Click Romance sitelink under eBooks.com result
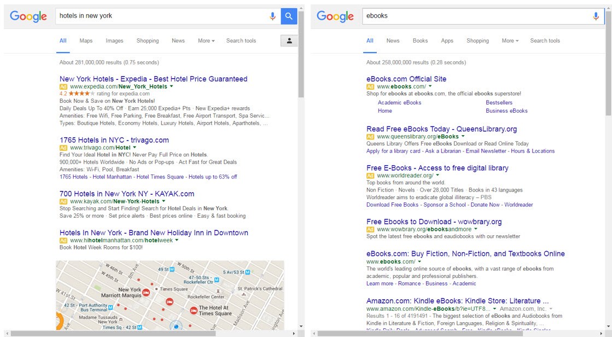The width and height of the screenshot is (612, 337). click(x=410, y=283)
